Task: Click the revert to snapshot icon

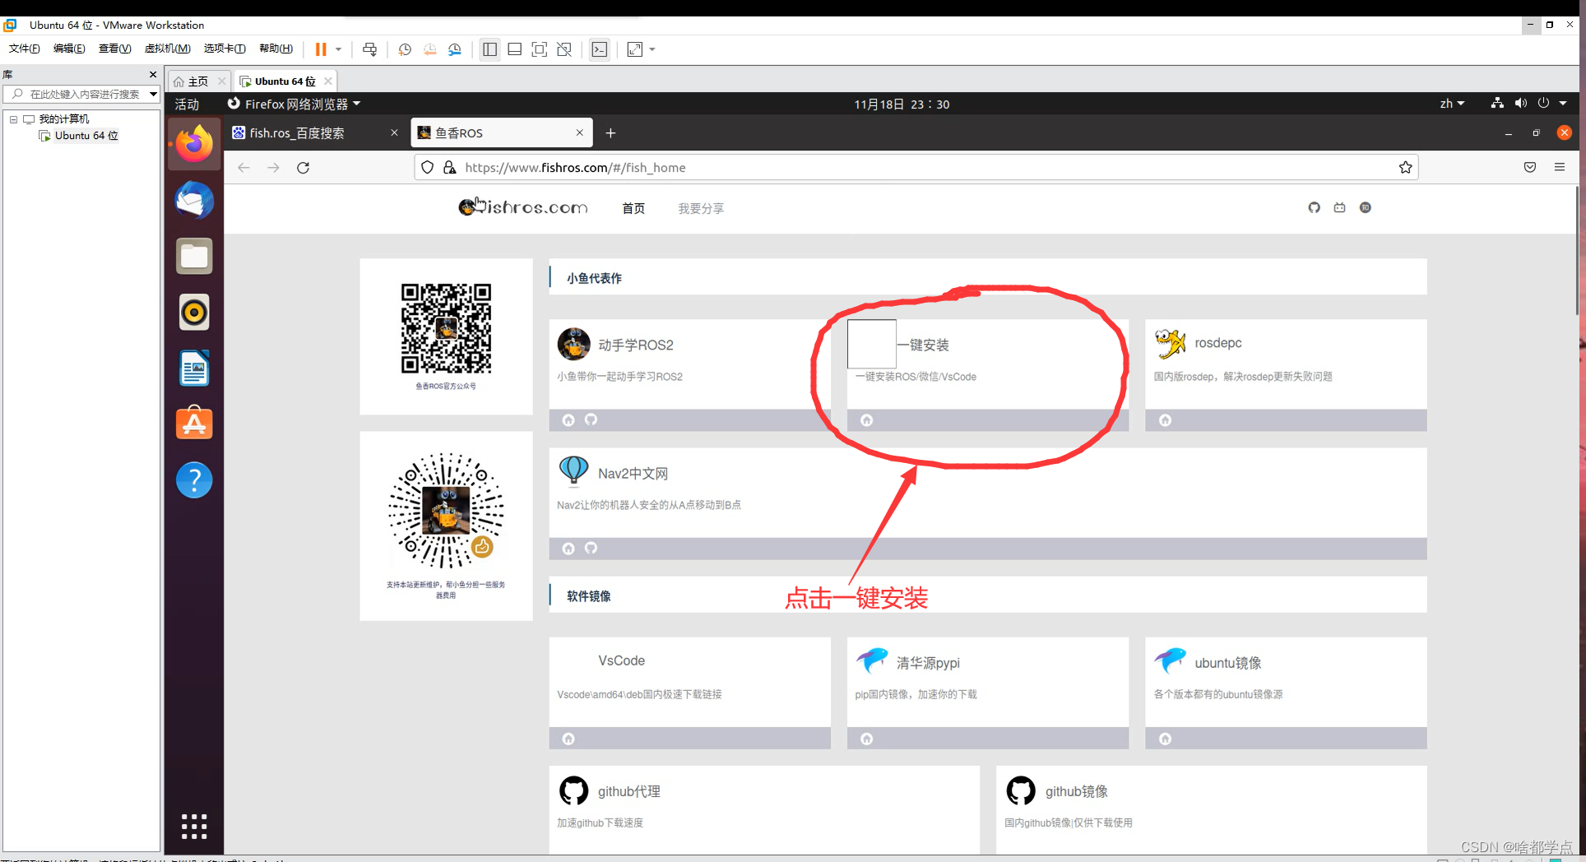Action: [429, 49]
